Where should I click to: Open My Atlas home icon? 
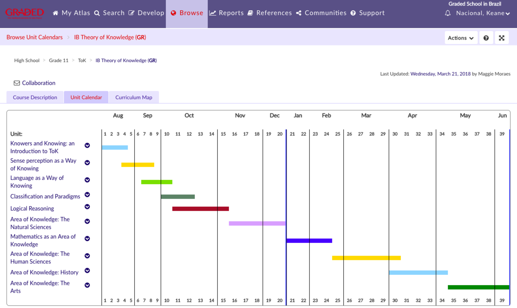click(56, 13)
